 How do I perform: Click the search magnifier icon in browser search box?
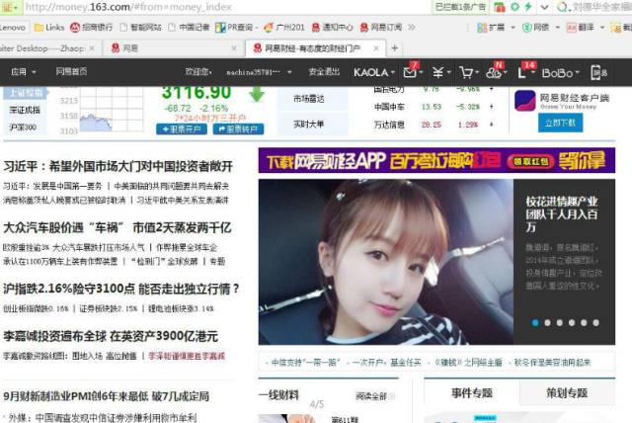point(562,7)
